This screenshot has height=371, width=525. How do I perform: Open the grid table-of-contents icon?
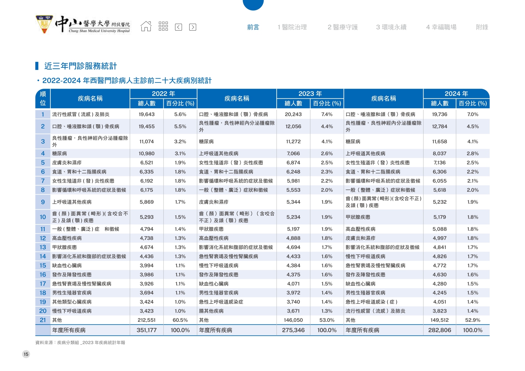tap(163, 27)
